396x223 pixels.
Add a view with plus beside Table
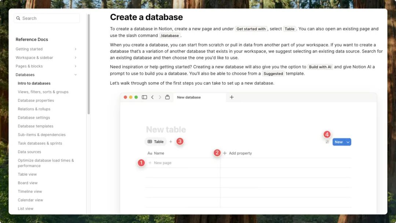tap(171, 141)
